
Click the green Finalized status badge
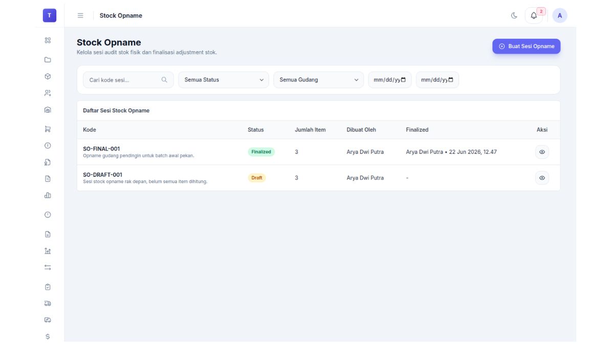[x=261, y=152]
